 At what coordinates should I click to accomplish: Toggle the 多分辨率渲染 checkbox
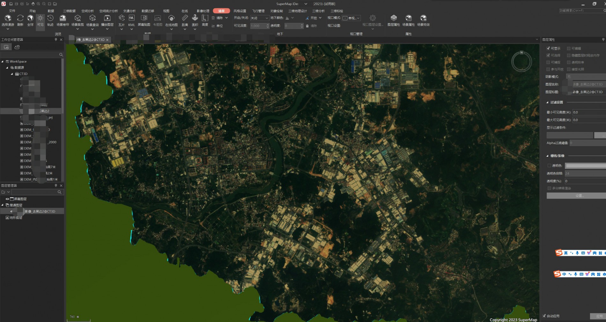tap(549, 188)
